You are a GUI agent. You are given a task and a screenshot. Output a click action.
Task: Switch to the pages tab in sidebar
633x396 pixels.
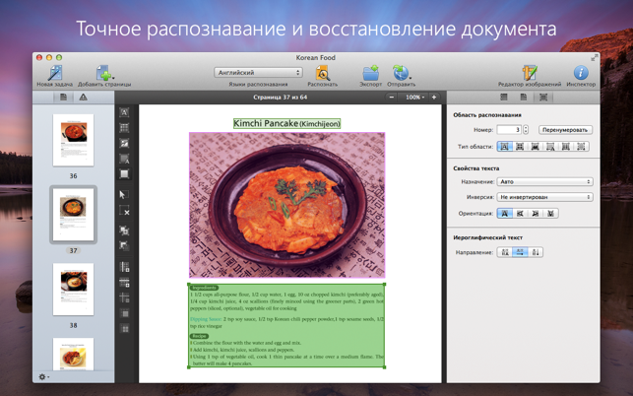tap(63, 98)
